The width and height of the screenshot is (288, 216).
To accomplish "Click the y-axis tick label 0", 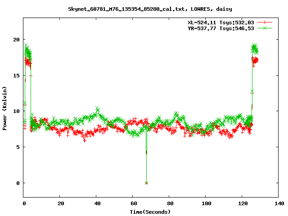I will coord(18,183).
